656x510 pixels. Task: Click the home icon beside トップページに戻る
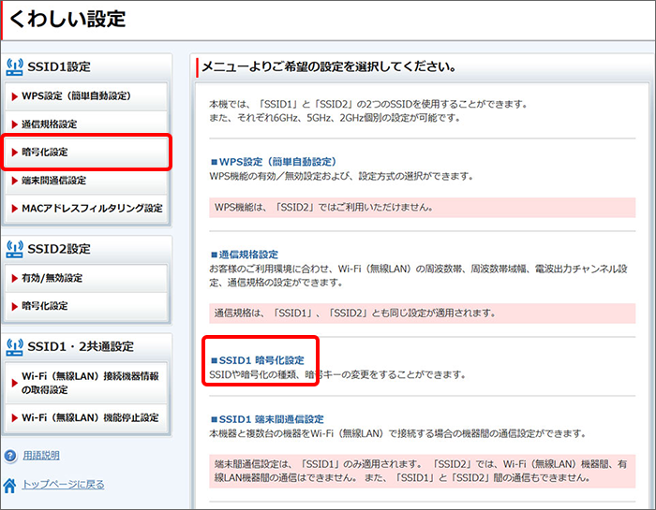9,486
